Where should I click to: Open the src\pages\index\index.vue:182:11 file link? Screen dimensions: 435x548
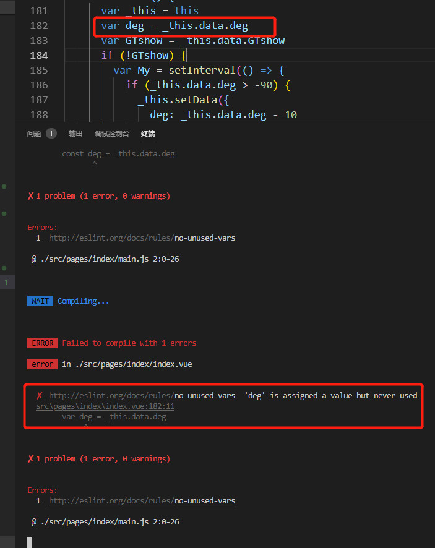coord(105,406)
